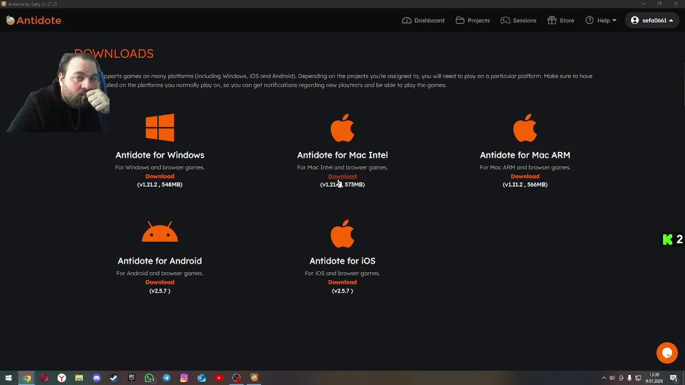Click 'For Android and browser games.' text
The image size is (685, 385).
coord(159,273)
